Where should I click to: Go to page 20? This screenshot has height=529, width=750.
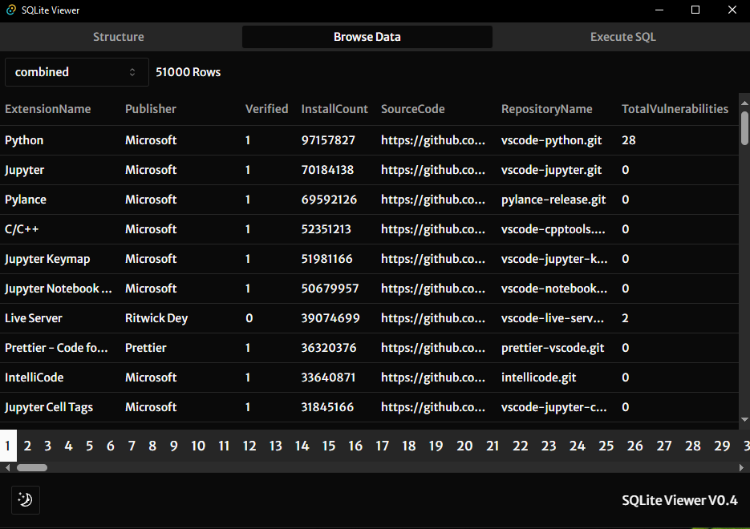(464, 446)
